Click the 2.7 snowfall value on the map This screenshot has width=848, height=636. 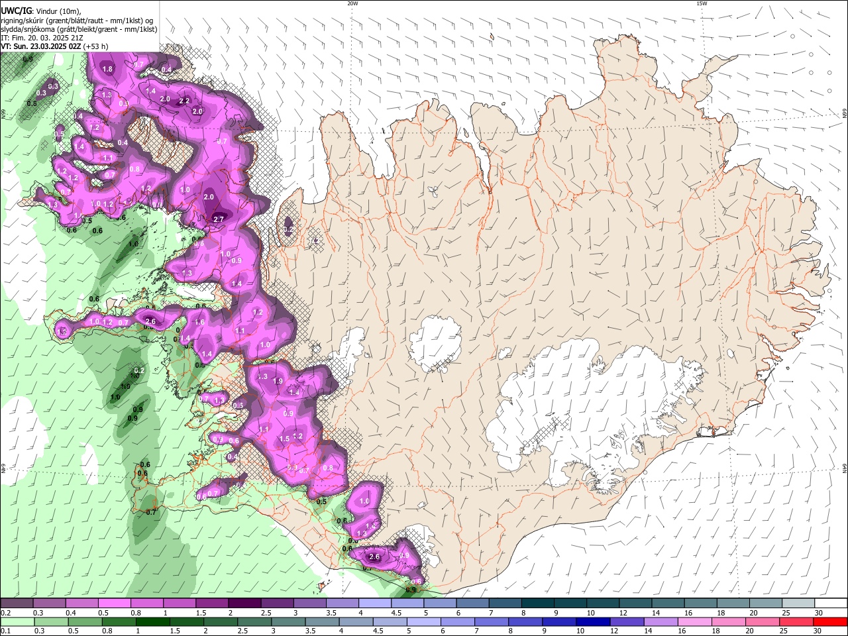(219, 219)
